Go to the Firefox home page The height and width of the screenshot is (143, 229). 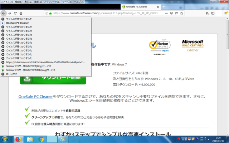coord(21,13)
